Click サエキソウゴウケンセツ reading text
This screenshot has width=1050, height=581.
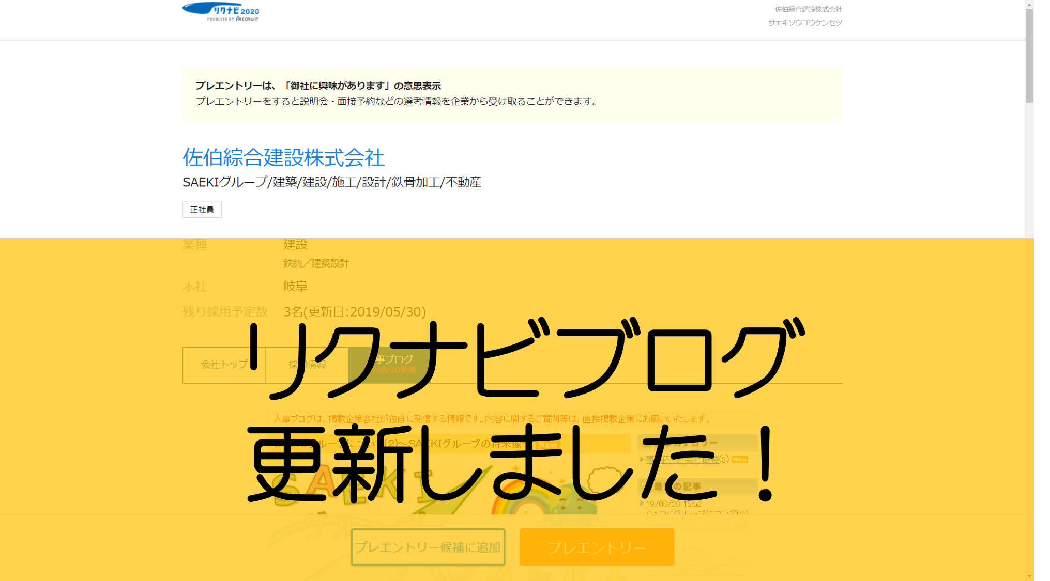click(805, 23)
